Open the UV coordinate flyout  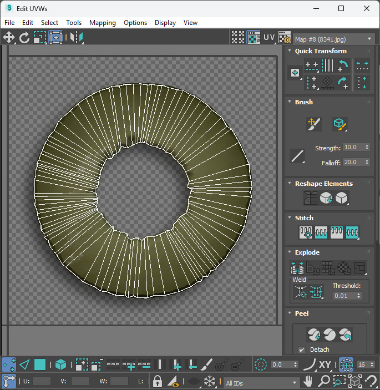270,38
